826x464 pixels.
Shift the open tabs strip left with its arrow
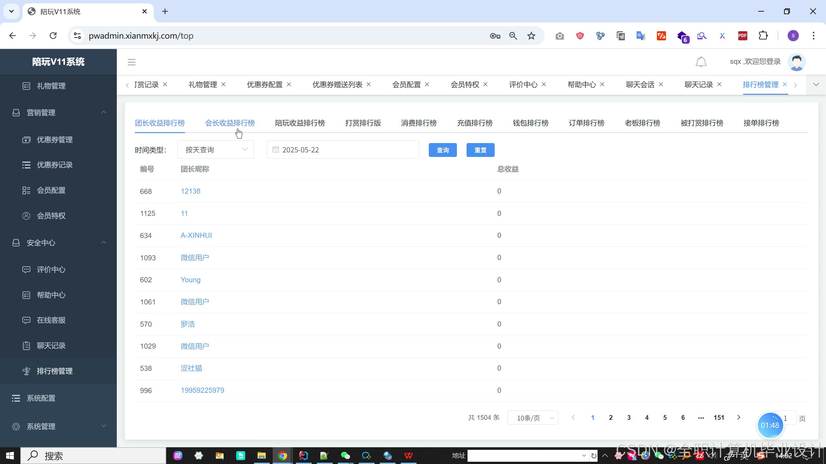tap(127, 85)
